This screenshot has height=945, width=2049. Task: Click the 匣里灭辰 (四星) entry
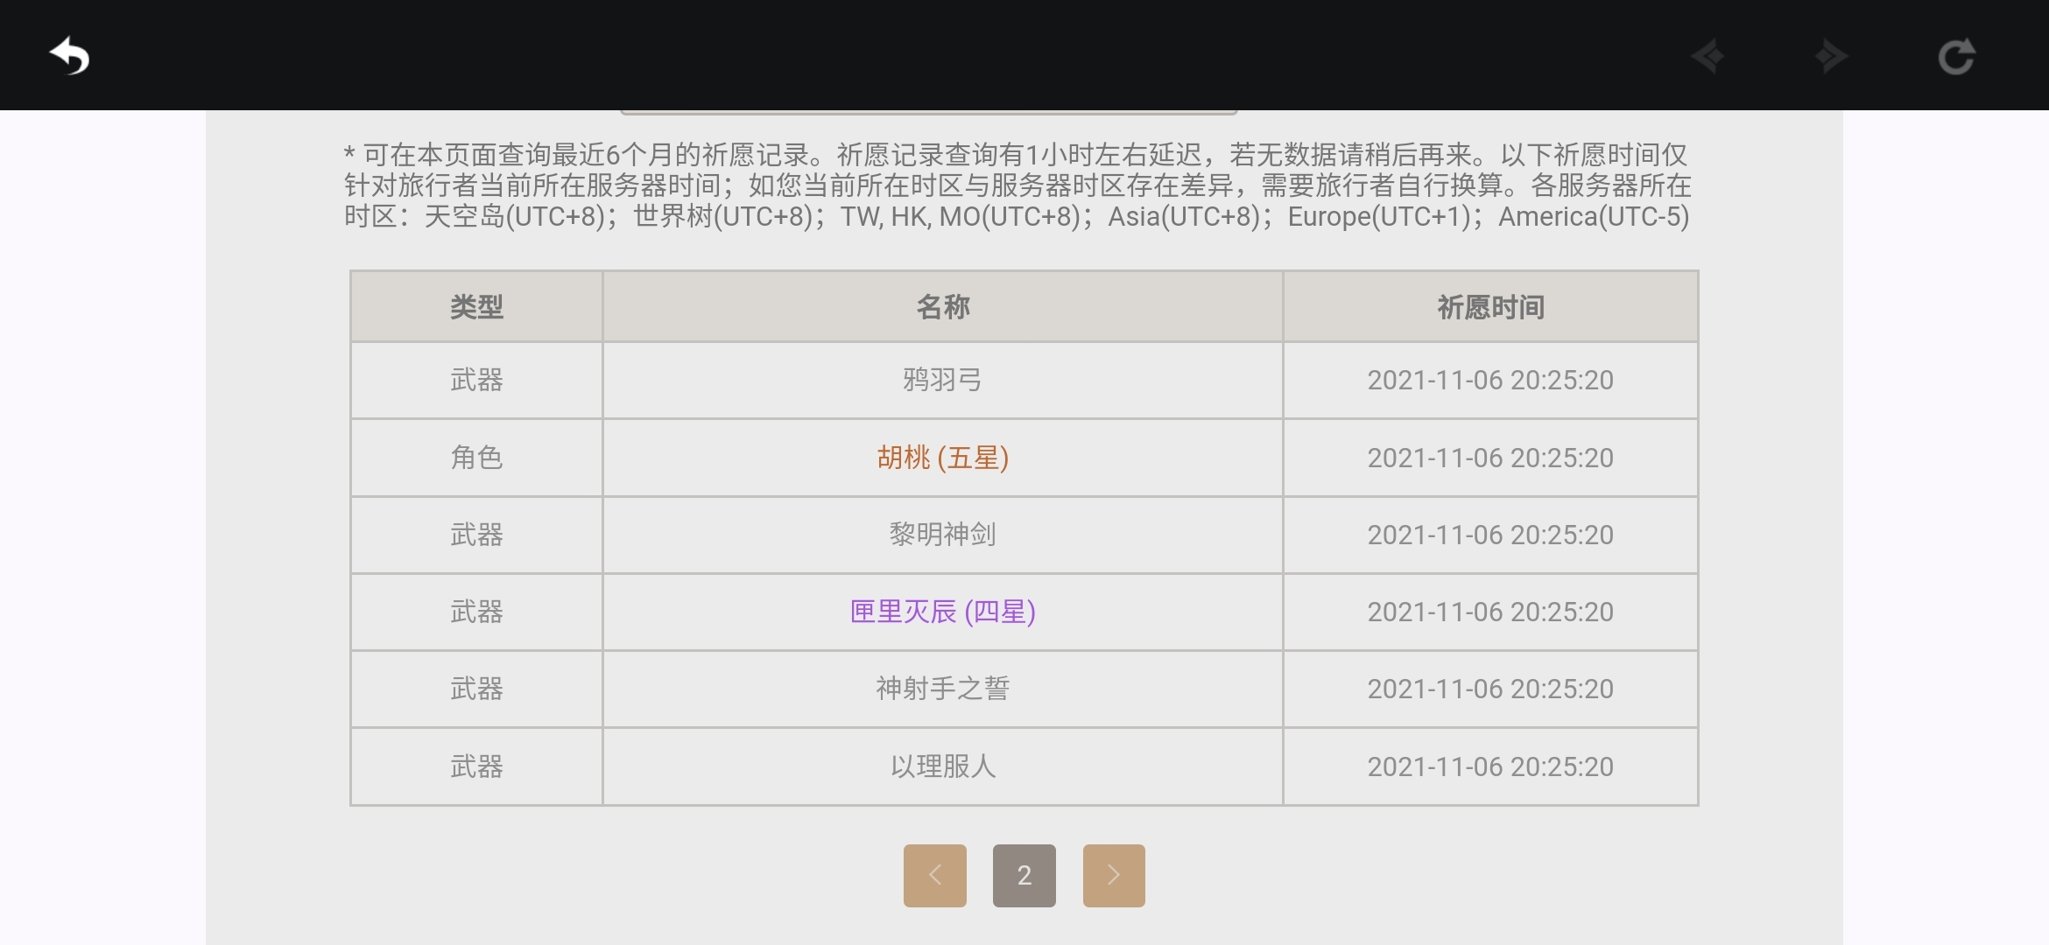point(943,612)
